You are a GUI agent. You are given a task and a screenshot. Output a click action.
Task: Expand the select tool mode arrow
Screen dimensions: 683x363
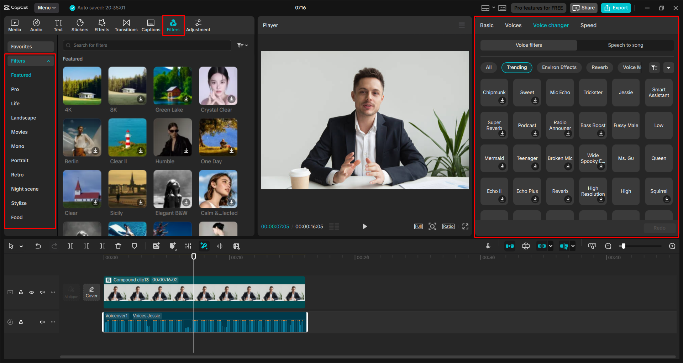click(21, 246)
